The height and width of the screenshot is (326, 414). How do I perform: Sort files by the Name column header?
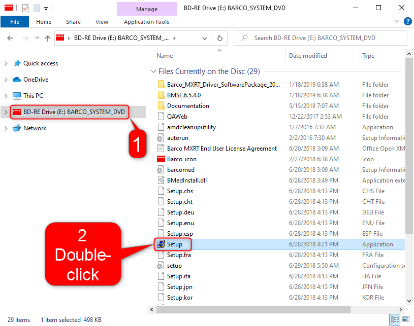point(165,56)
